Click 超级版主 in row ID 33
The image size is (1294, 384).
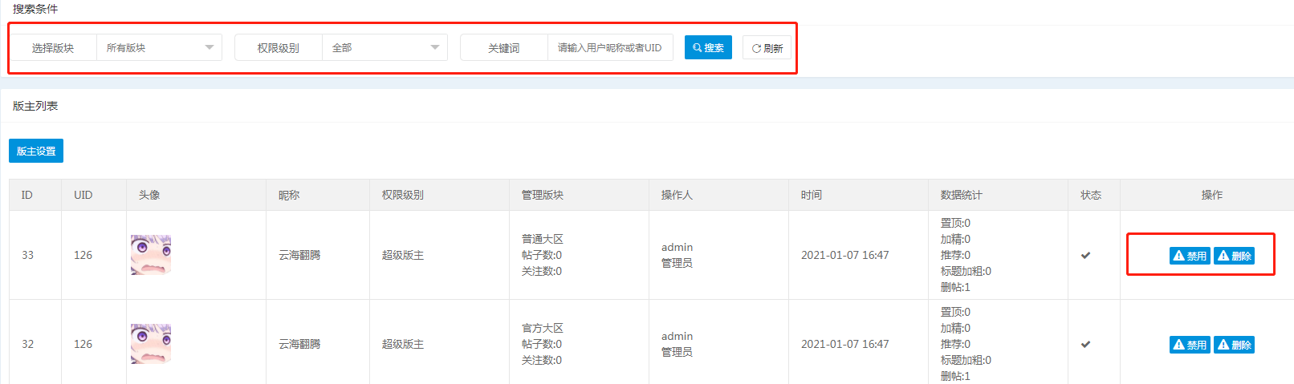[403, 255]
